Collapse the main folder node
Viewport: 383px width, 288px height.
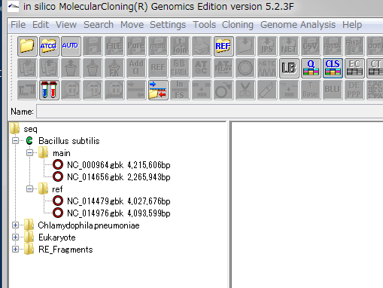coord(30,153)
